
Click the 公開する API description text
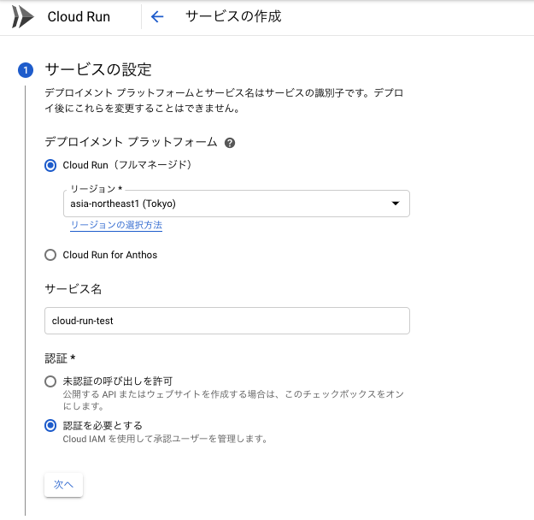[233, 400]
